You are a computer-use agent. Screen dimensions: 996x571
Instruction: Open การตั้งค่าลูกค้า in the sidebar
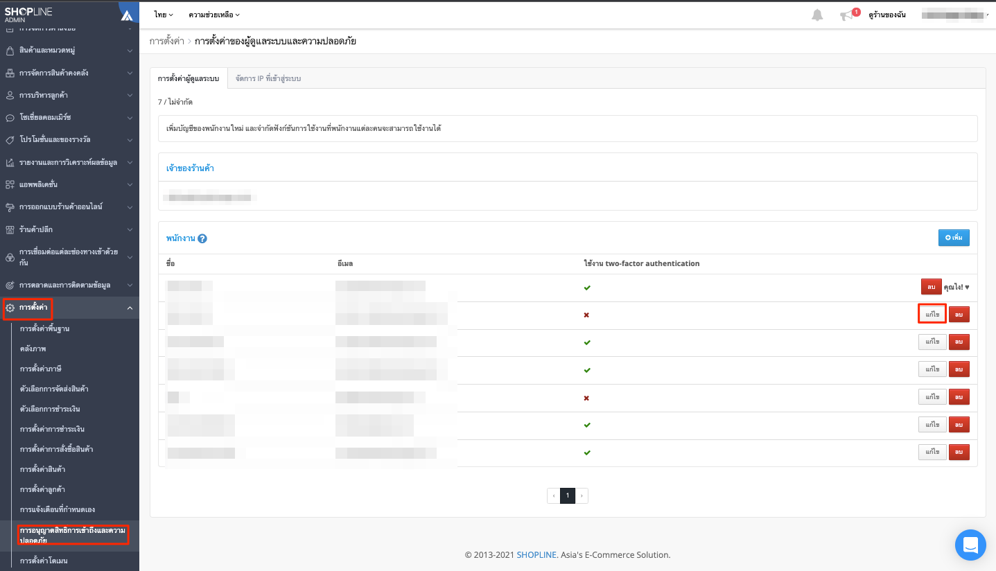(43, 489)
